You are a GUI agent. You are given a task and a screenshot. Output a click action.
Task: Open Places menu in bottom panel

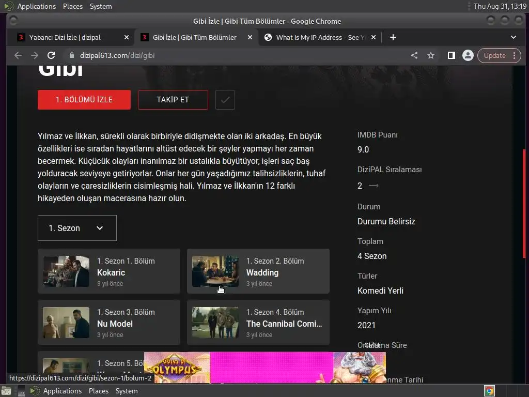pos(99,391)
